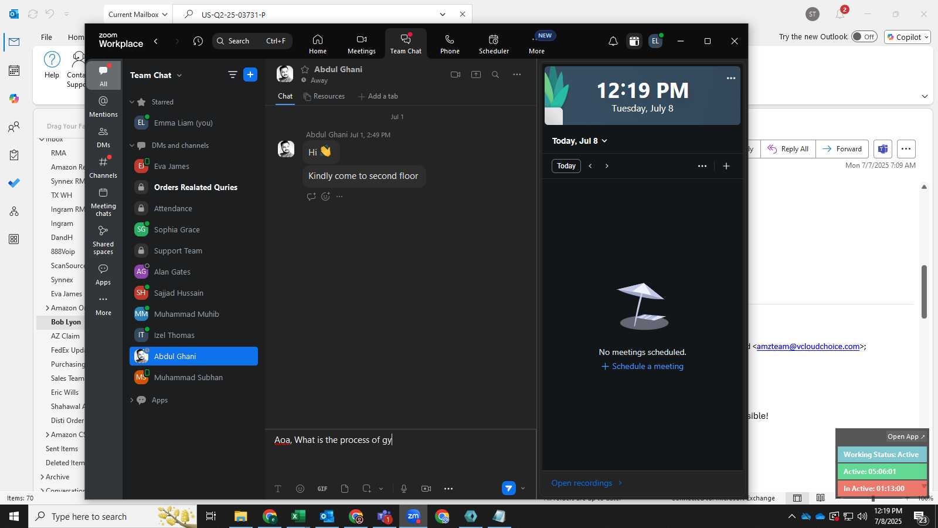Open Muhammad Subhan chat
Screen dimensions: 938x528
[193, 377]
